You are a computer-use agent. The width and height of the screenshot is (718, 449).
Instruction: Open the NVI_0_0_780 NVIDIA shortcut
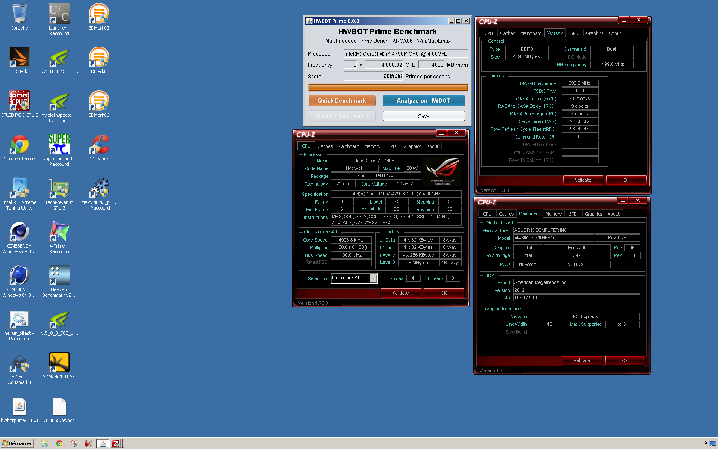59,319
